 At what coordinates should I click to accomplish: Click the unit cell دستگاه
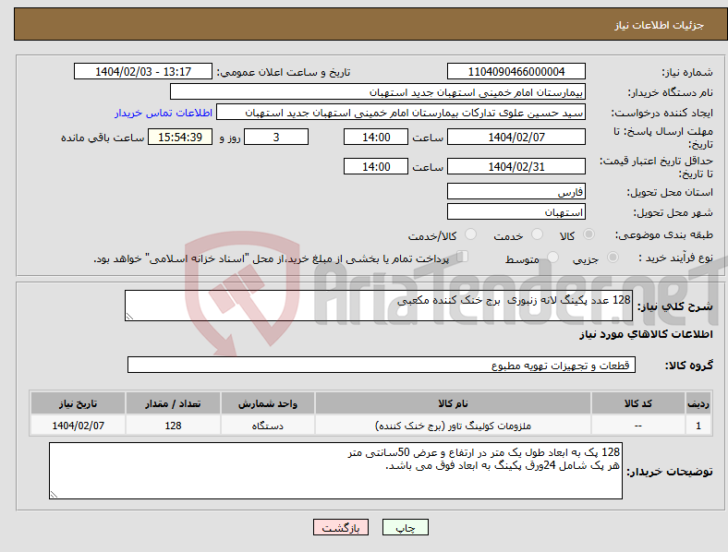tap(267, 426)
